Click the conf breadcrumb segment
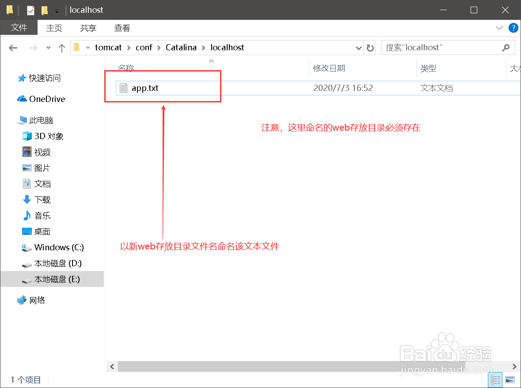 tap(144, 48)
